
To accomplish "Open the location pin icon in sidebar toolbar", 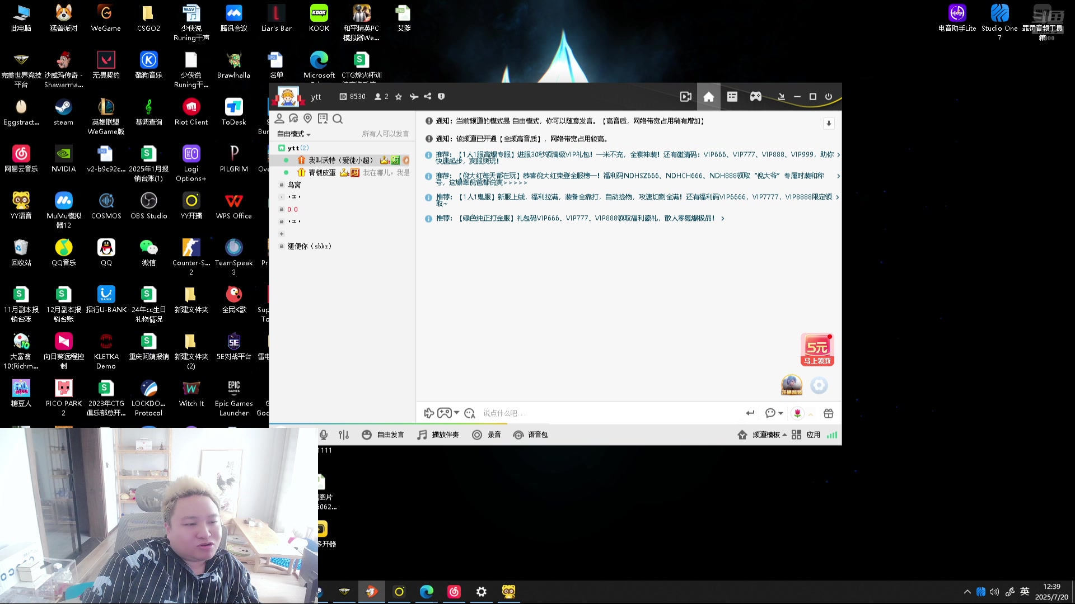I will click(x=307, y=119).
